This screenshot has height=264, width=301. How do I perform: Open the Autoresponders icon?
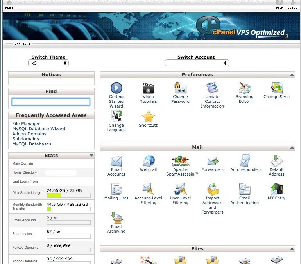245,160
